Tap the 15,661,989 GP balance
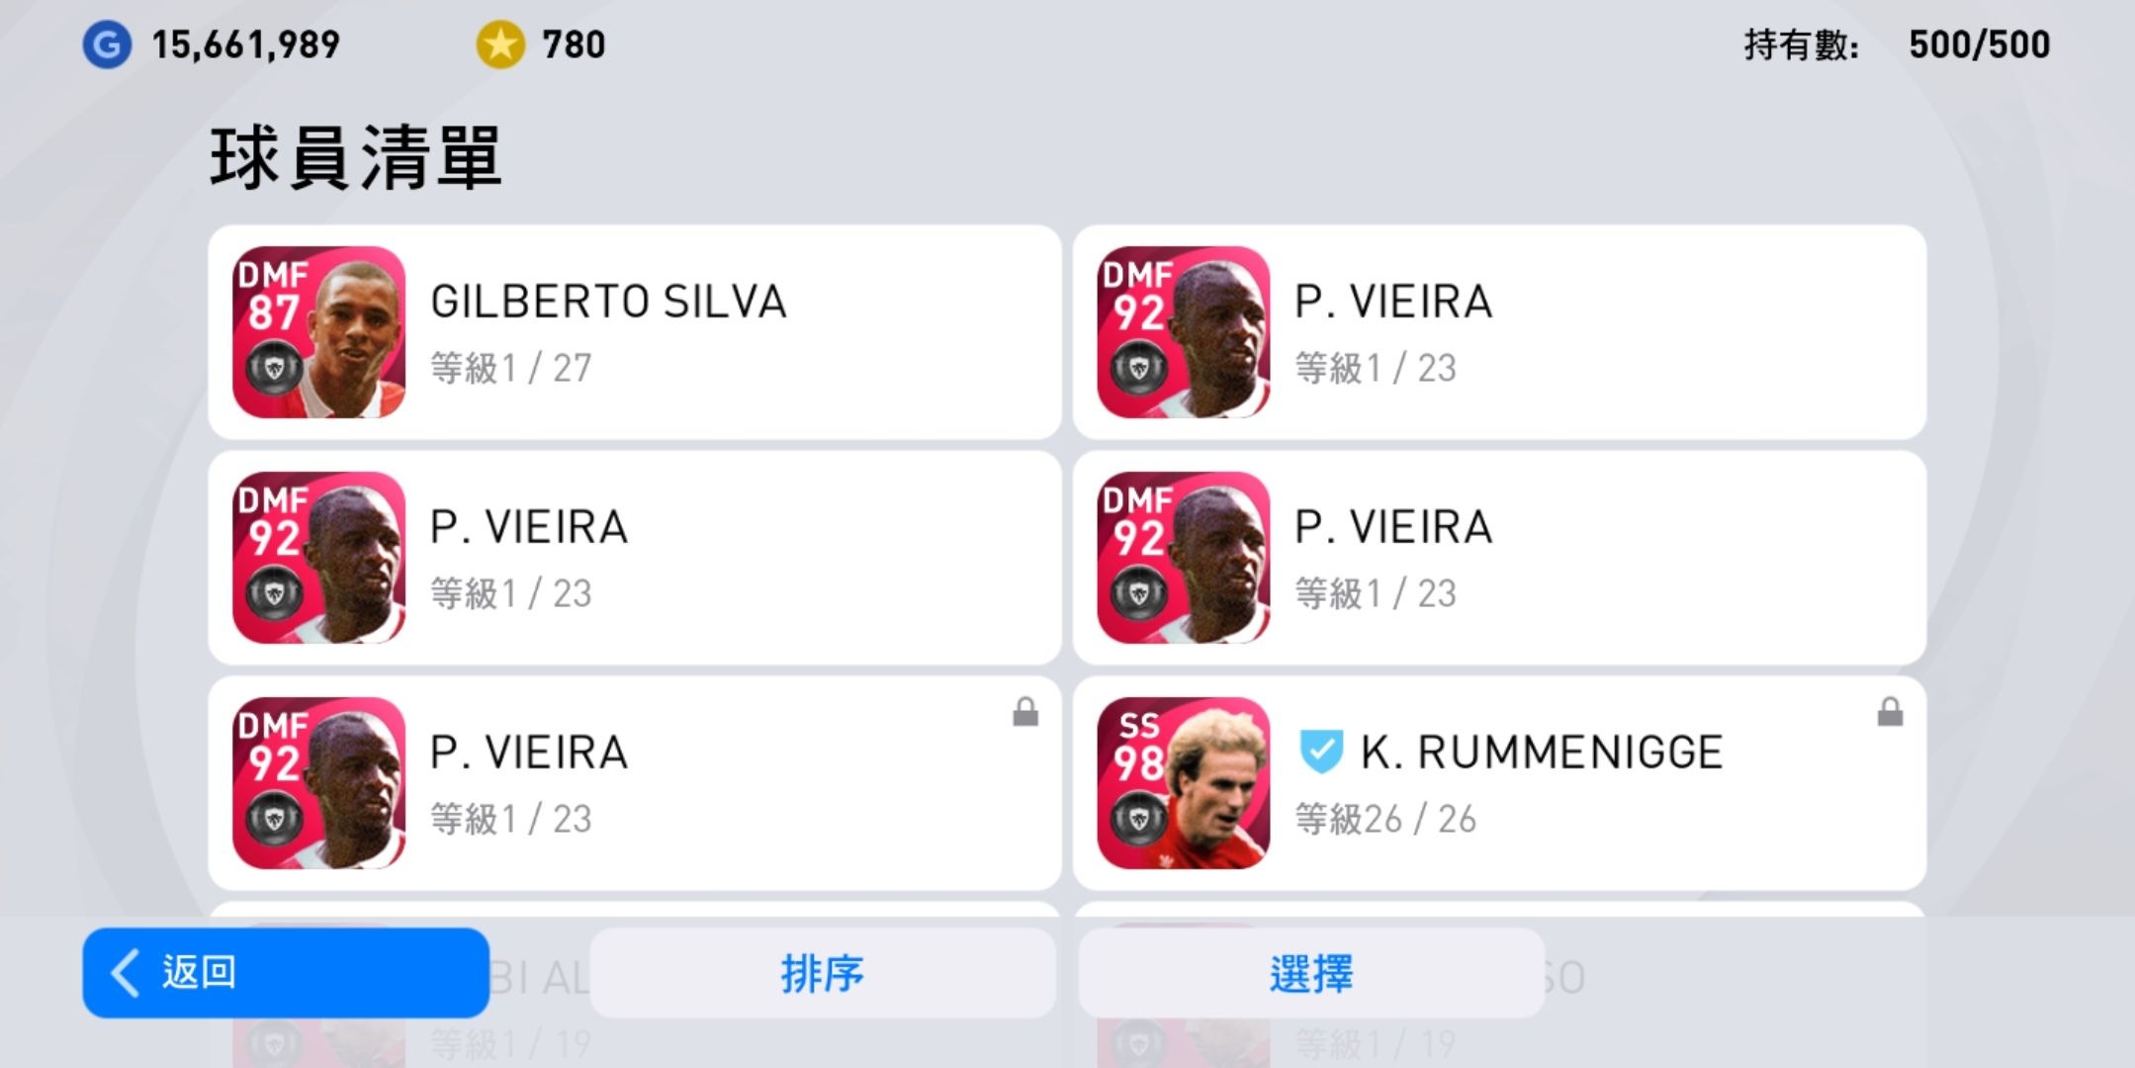 (x=245, y=44)
